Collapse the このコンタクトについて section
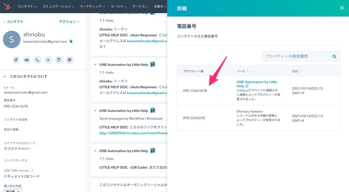Image resolution: width=349 pixels, height=192 pixels. pos(5,77)
